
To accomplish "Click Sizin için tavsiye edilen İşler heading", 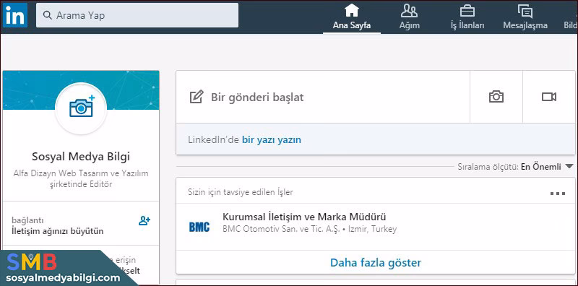I will coord(241,192).
